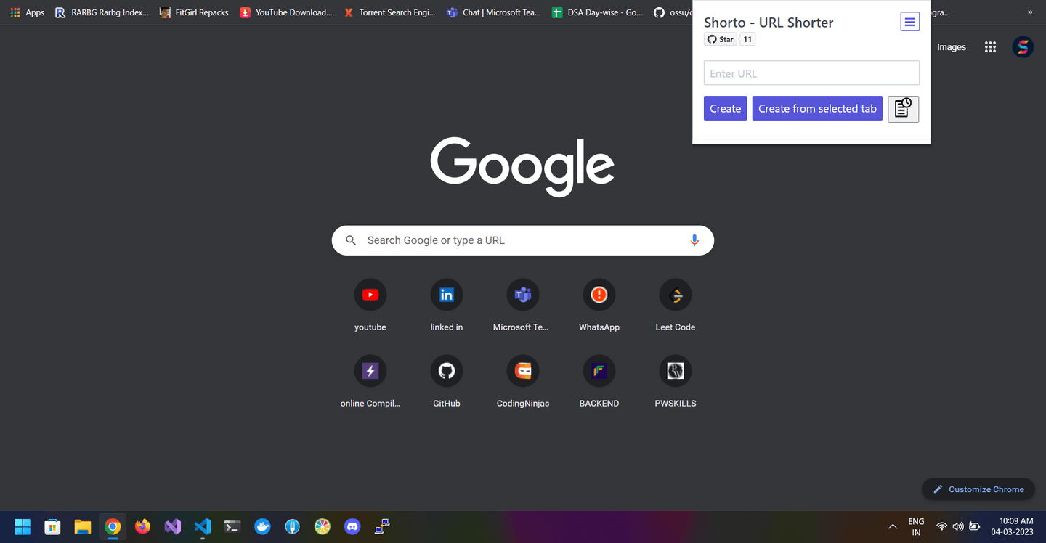
Task: Click the battery tray icon
Action: click(x=975, y=526)
